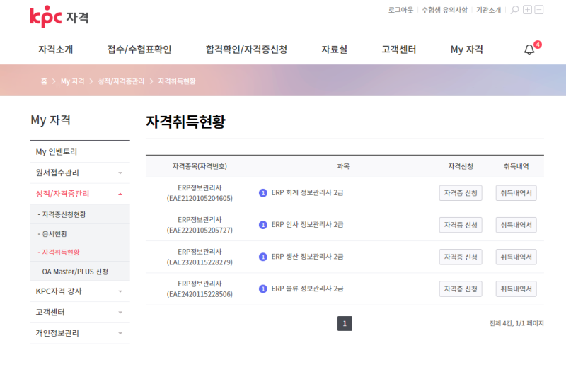Click the info icon beside ERP 회계 정보관리사 2급

coord(263,193)
